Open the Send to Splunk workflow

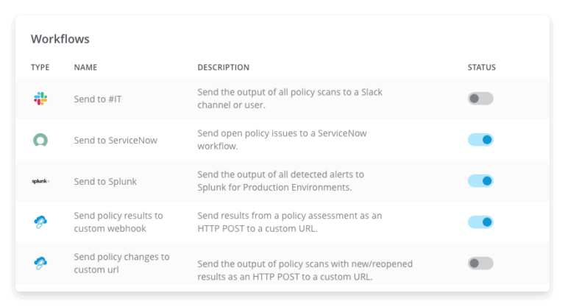click(x=105, y=181)
